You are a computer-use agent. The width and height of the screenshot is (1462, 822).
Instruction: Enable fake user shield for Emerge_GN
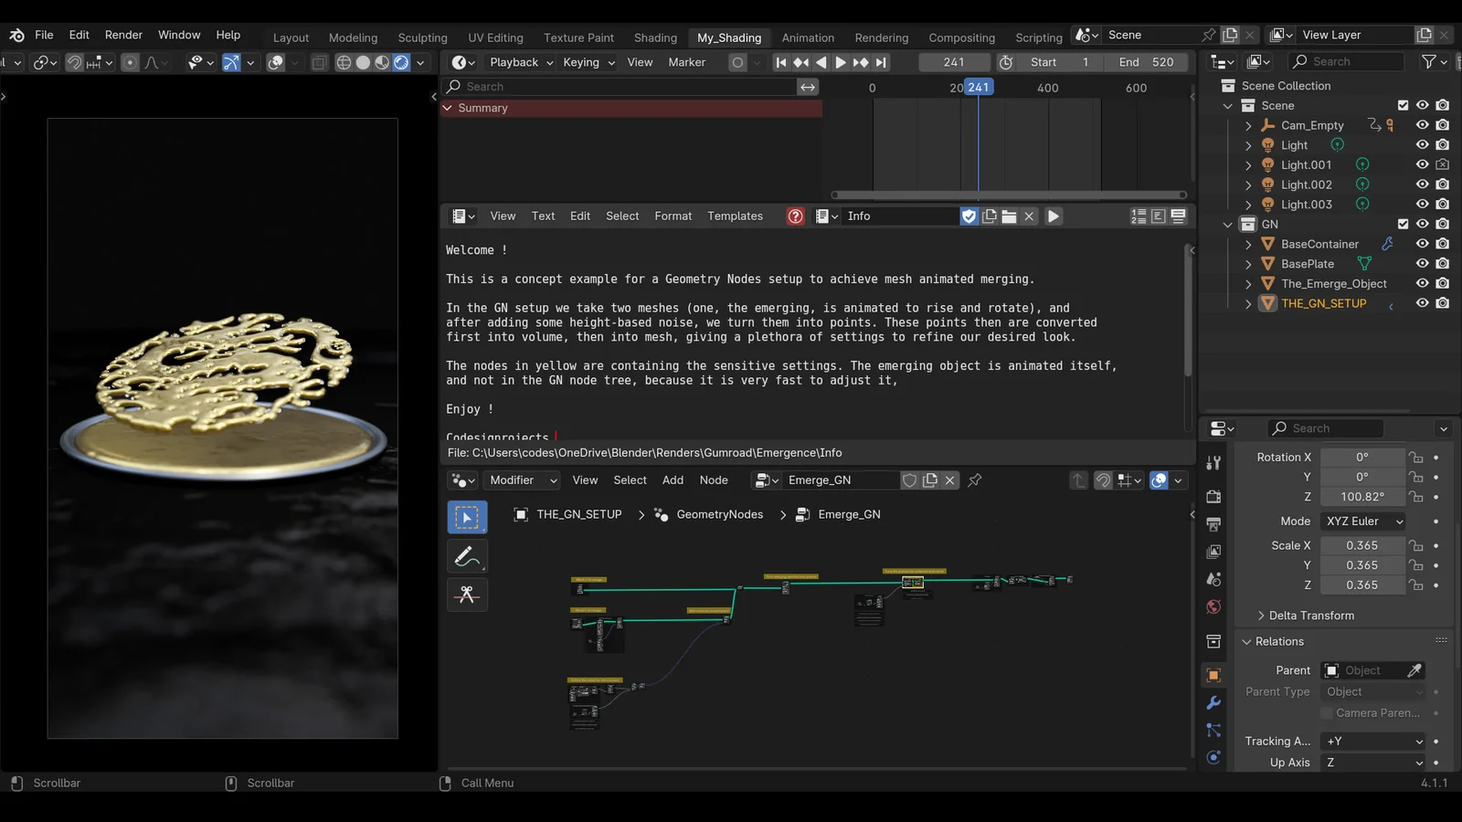(x=910, y=479)
